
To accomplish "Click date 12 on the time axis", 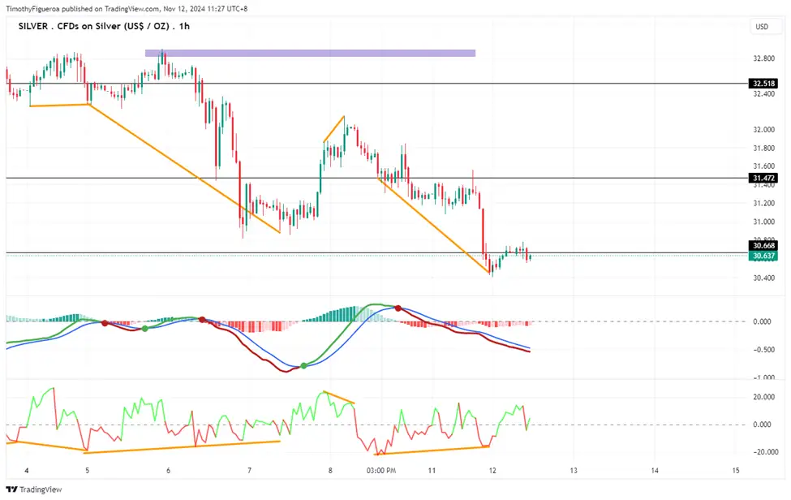I will click(x=492, y=471).
